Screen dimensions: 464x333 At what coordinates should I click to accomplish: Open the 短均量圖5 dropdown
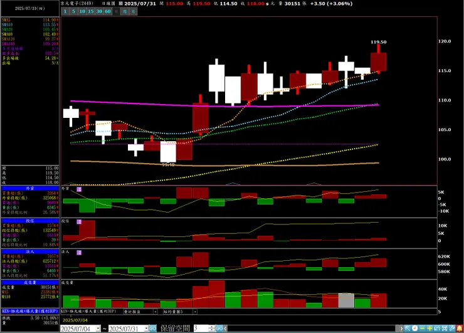coord(195,312)
